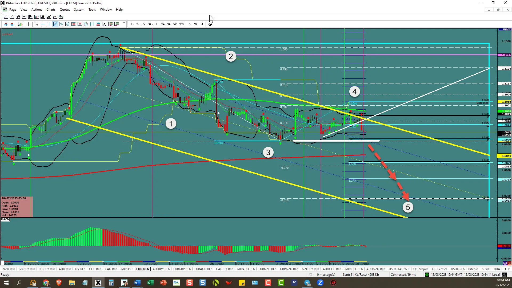Switch to candlestick chart type icon
The image size is (512, 288).
[x=18, y=17]
